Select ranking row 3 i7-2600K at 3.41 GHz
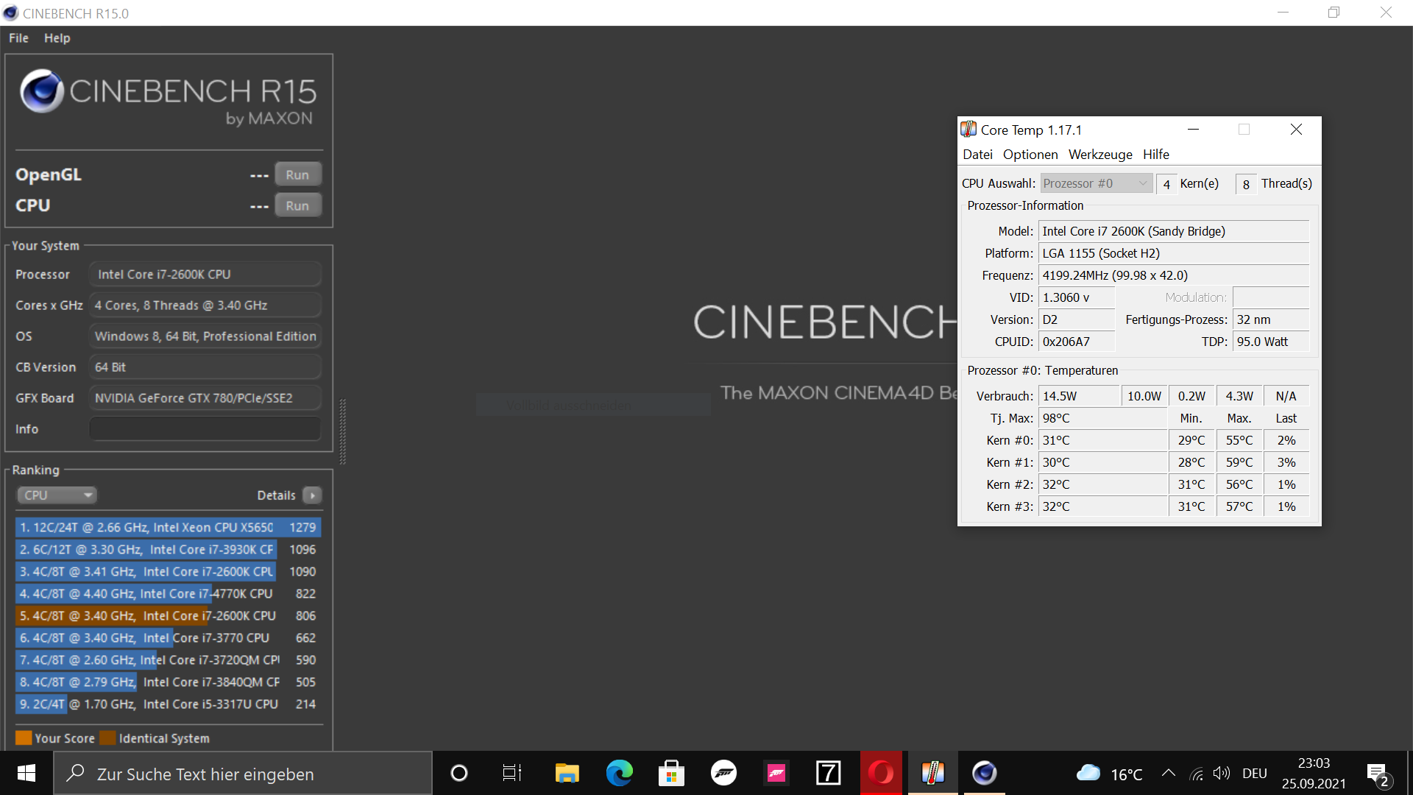Screen dimensions: 1413x795 pyautogui.click(x=168, y=572)
